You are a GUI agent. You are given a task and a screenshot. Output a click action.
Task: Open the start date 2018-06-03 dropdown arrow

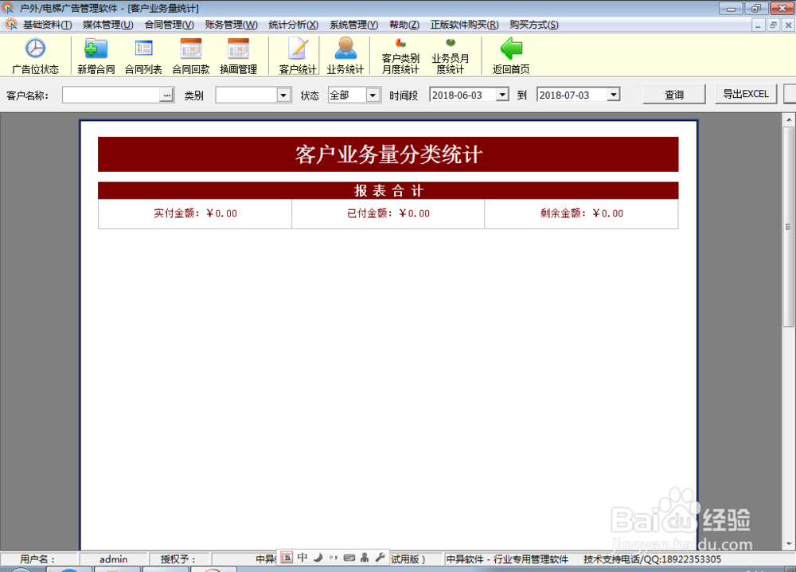click(502, 95)
